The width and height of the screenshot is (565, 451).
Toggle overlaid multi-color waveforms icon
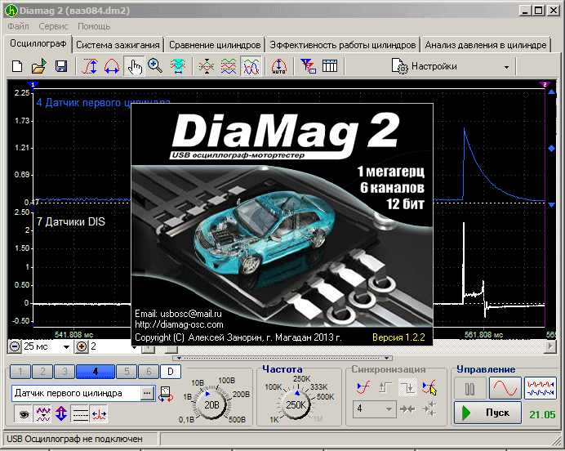click(x=251, y=66)
